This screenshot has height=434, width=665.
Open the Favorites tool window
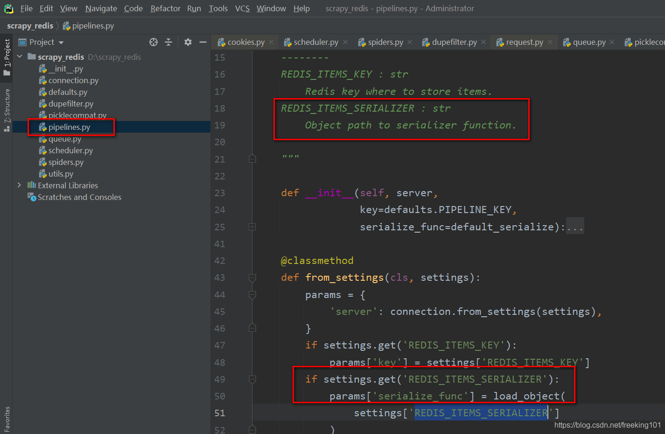coord(7,418)
